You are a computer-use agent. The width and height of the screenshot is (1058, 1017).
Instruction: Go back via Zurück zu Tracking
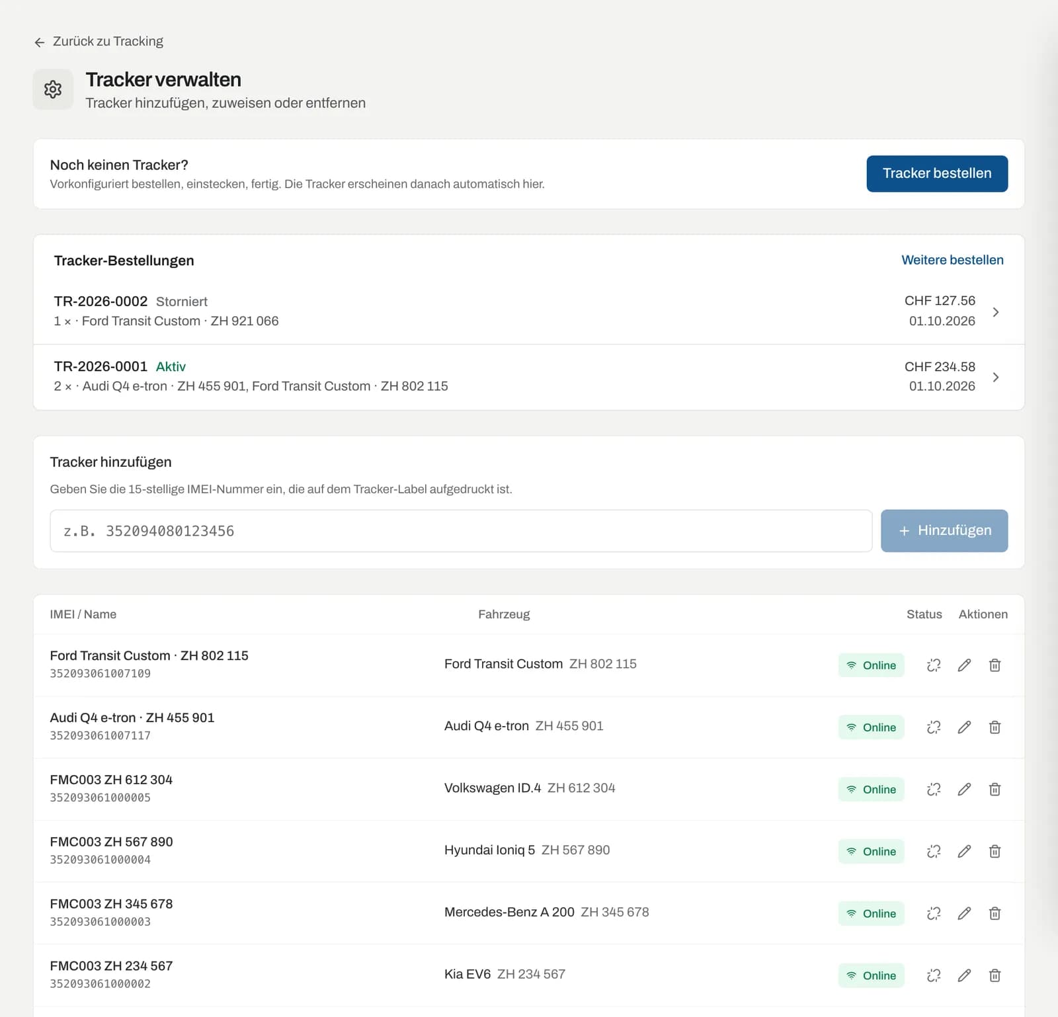tap(99, 42)
